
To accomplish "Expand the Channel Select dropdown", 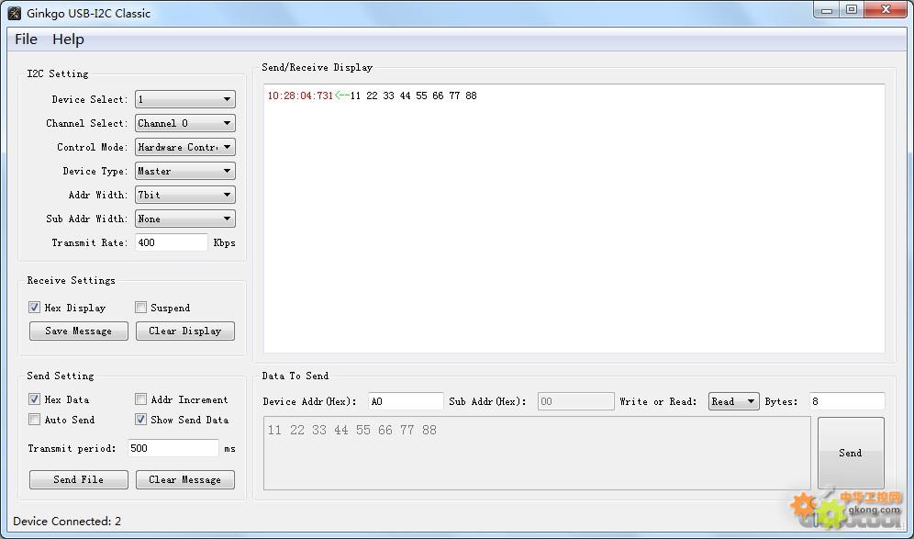I will 185,123.
